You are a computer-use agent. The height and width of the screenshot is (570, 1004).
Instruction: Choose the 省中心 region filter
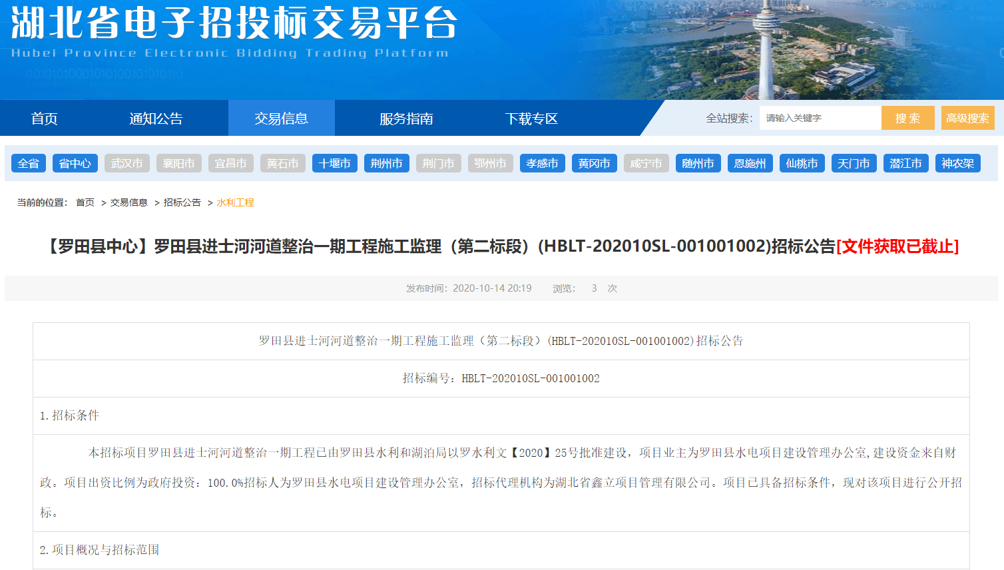point(75,163)
